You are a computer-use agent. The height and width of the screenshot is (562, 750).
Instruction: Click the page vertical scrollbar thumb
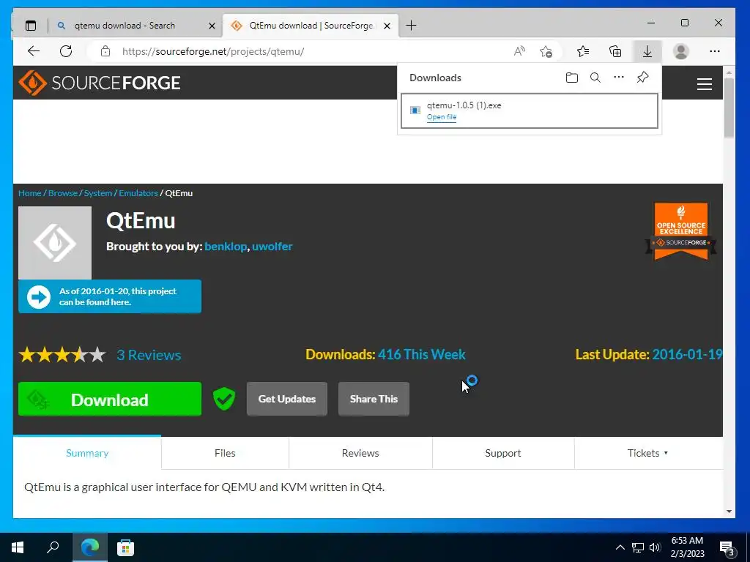(x=729, y=108)
